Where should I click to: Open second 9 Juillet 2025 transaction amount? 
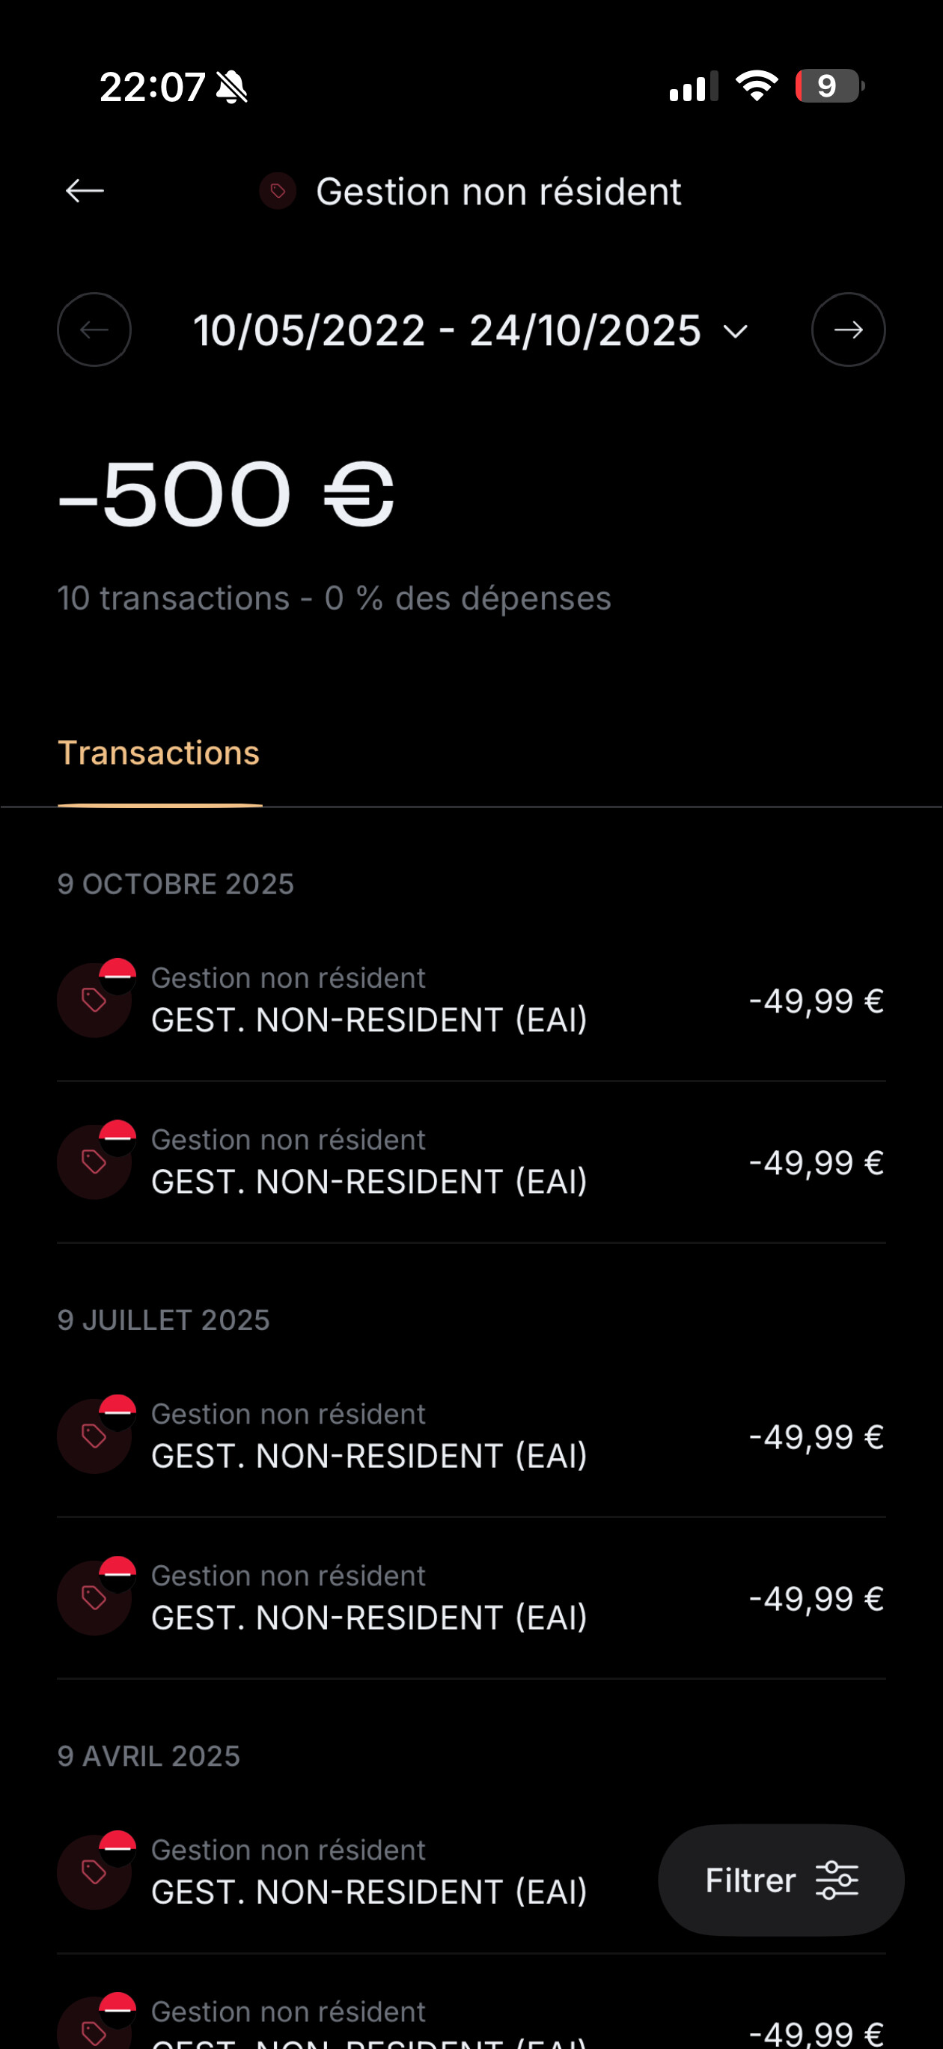coord(816,1599)
